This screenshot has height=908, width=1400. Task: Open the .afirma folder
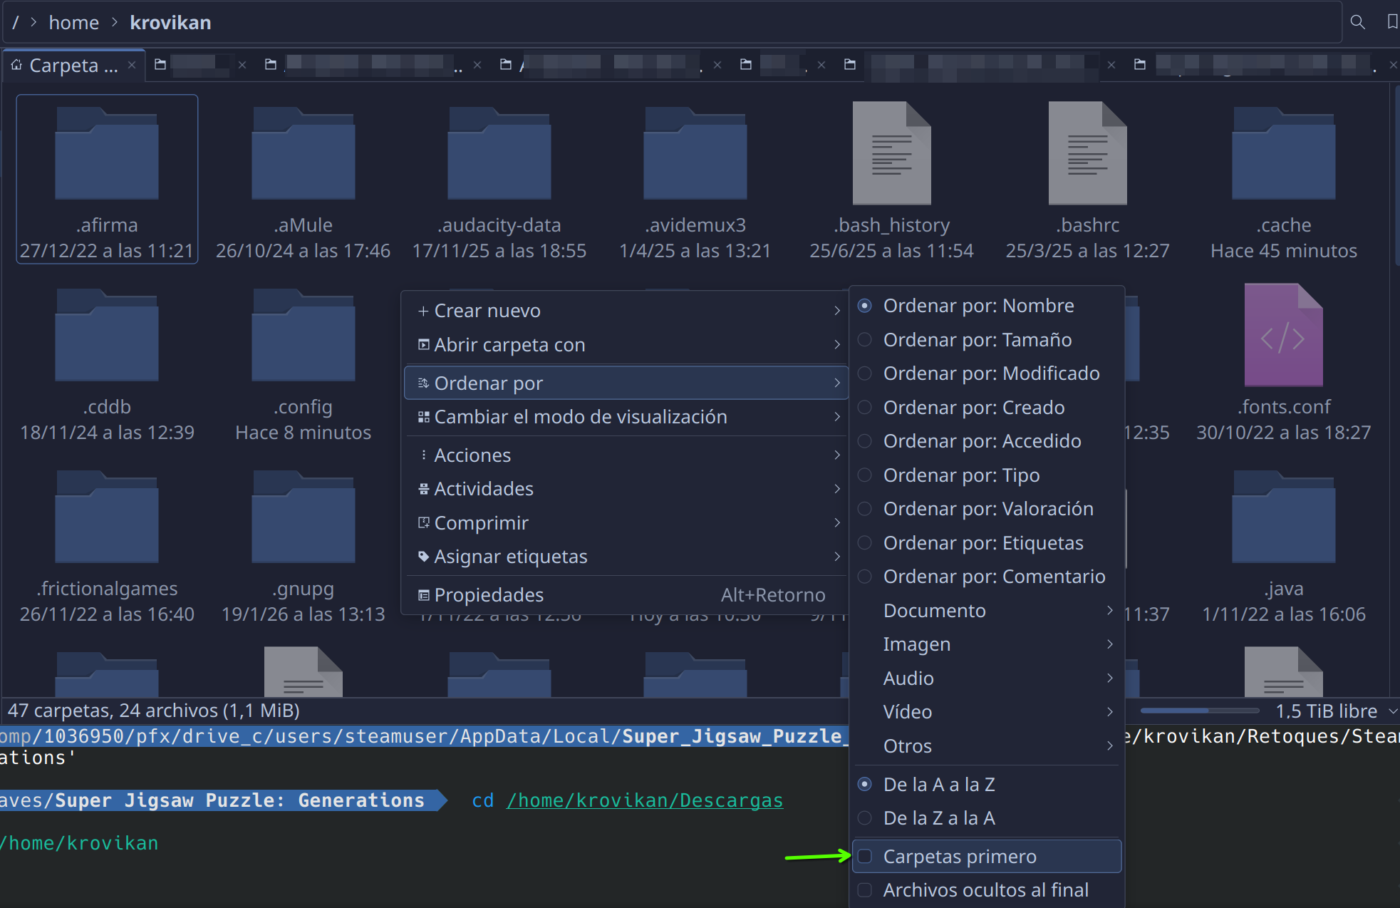107,155
